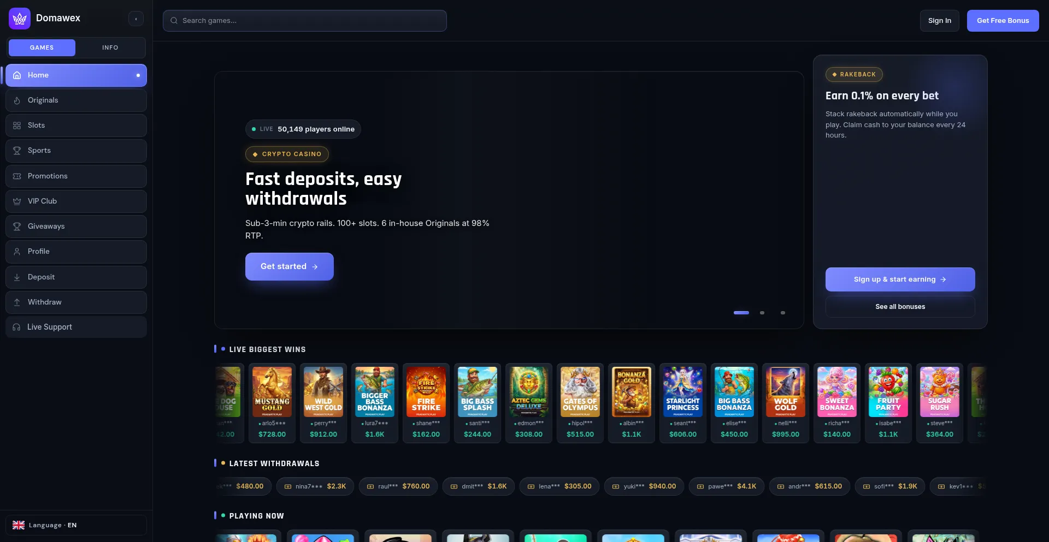Click the Giveaways trophy icon
This screenshot has height=542, width=1049.
pyautogui.click(x=17, y=227)
